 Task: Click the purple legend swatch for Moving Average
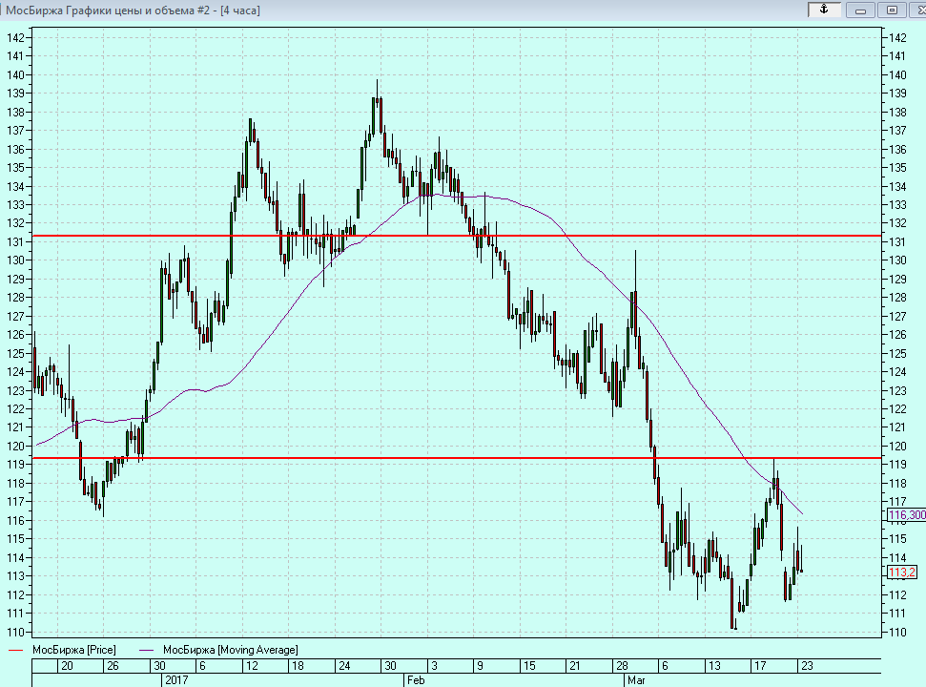147,651
